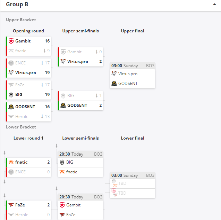The image size is (221, 220).
Task: Click the fnatic 9 loser row in opening round
Action: 28,51
